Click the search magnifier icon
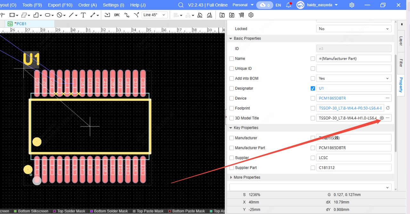This screenshot has width=410, height=214. click(x=181, y=5)
